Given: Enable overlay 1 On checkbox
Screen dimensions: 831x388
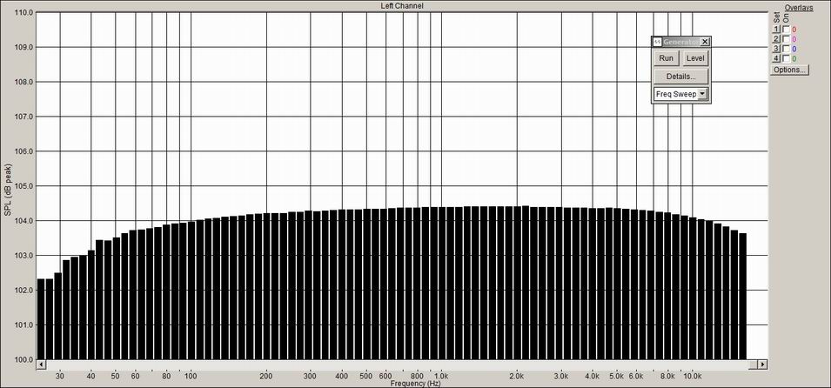Looking at the screenshot, I should pos(786,30).
